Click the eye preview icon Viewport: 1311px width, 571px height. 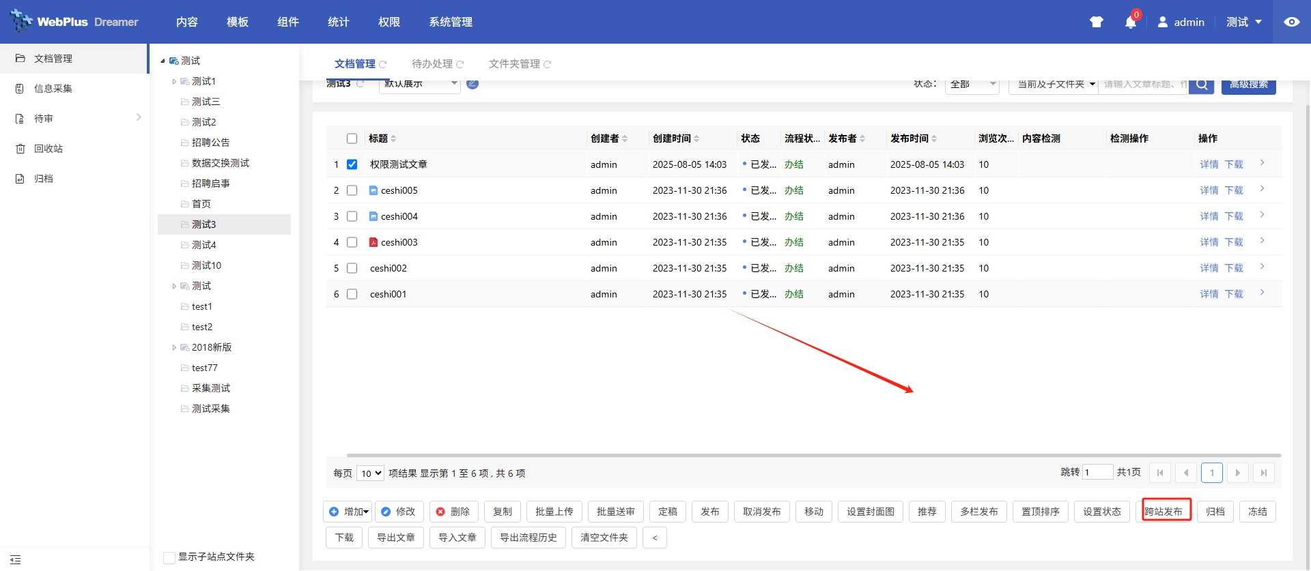click(x=1291, y=22)
